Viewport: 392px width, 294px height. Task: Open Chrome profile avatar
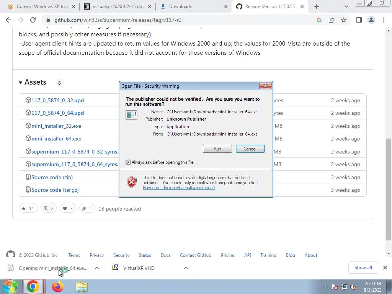click(x=371, y=20)
